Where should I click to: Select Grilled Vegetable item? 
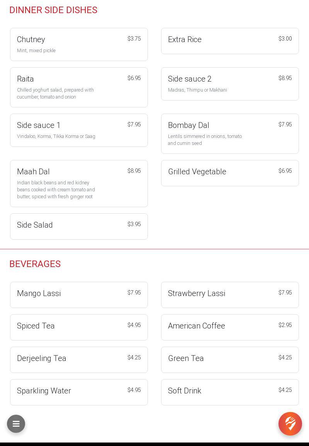coord(230,173)
